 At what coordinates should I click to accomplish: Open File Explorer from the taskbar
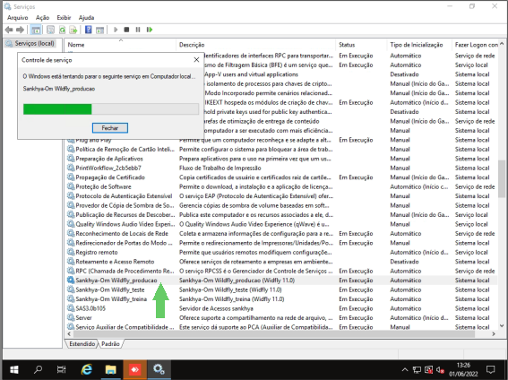(110, 369)
